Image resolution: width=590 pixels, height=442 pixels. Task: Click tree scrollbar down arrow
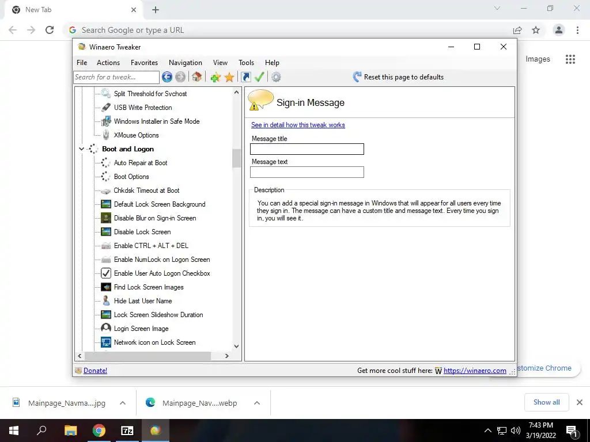[236, 346]
